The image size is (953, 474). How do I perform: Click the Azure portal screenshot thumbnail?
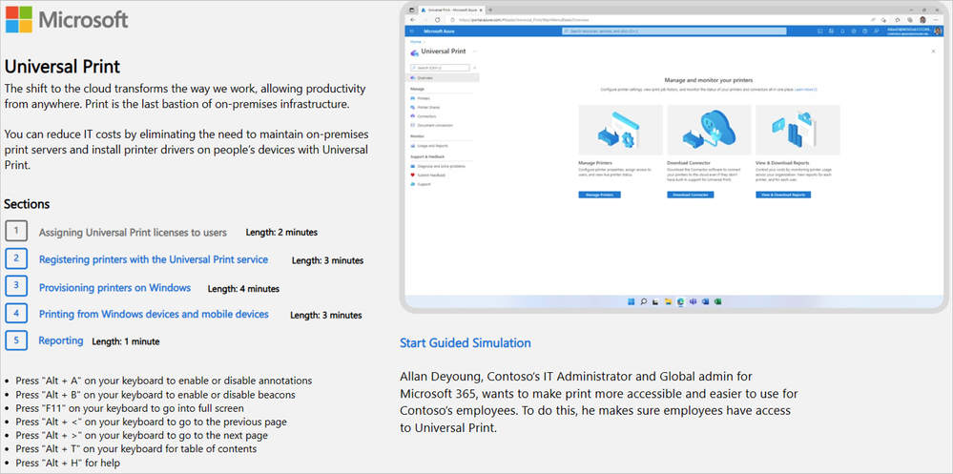[x=673, y=156]
